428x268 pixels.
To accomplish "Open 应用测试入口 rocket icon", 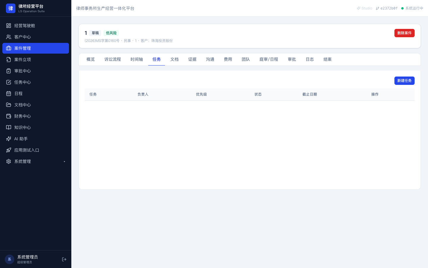I will 9,150.
